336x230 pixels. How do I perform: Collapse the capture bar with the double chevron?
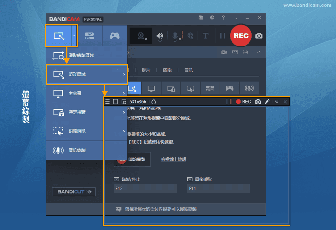[x=277, y=102]
